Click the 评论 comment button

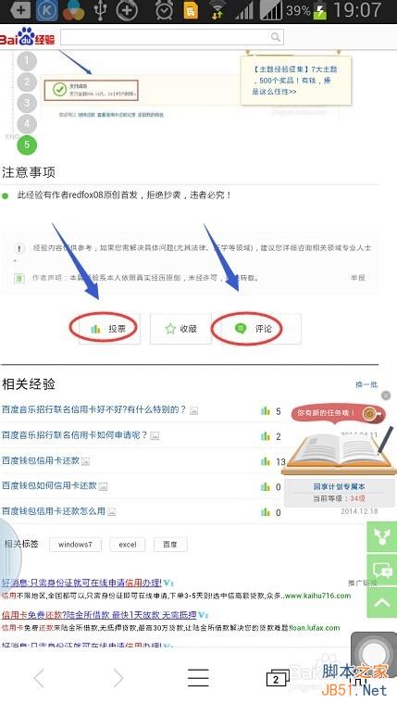click(x=253, y=329)
